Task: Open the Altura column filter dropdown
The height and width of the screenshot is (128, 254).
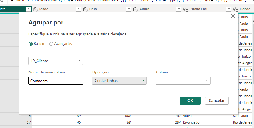Action: 179,9
